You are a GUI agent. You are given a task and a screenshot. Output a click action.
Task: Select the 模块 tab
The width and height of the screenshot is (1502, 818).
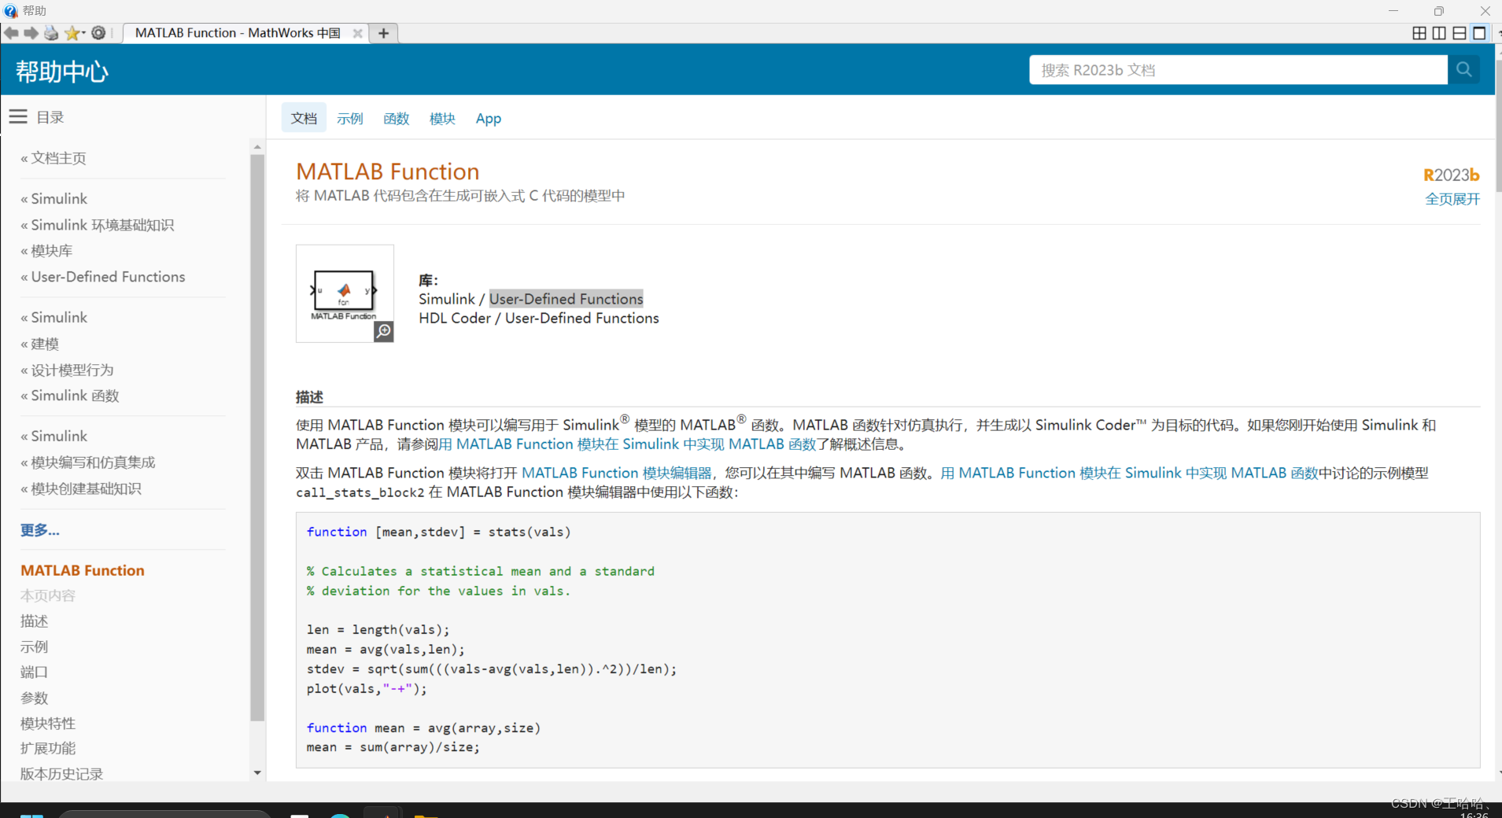click(442, 118)
